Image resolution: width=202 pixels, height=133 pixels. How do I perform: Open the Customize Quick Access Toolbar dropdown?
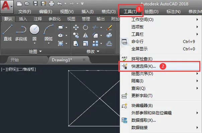(x=82, y=3)
